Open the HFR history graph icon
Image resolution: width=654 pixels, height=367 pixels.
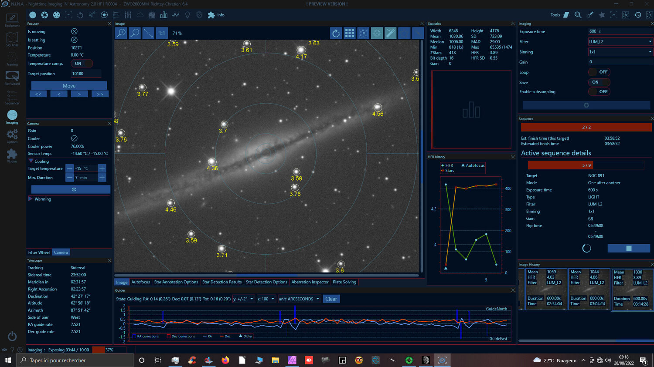point(176,15)
